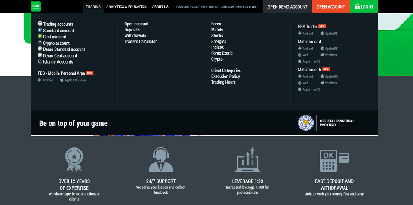Click the green Log In button

(x=364, y=6)
